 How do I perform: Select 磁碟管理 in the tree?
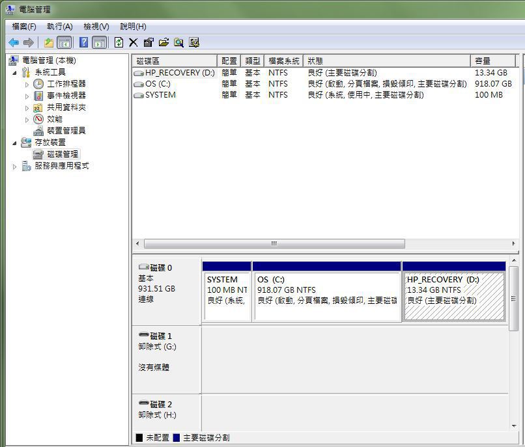click(x=63, y=154)
